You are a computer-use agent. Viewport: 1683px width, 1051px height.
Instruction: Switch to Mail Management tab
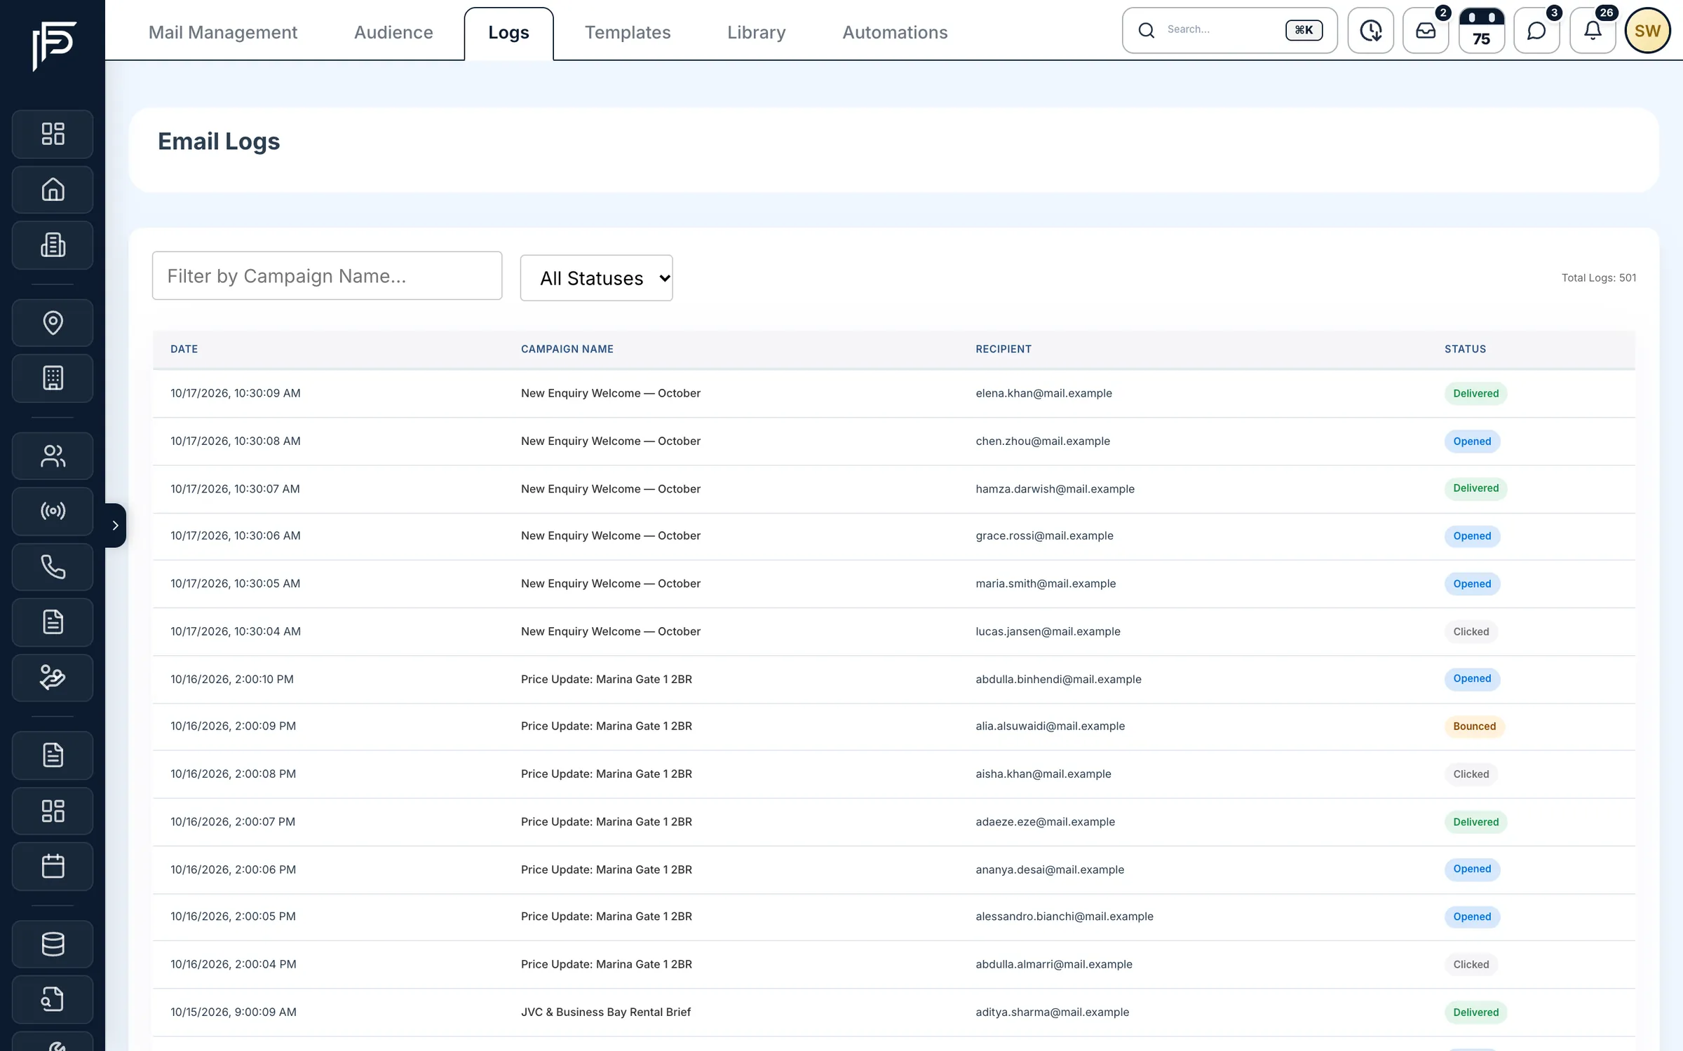(223, 32)
